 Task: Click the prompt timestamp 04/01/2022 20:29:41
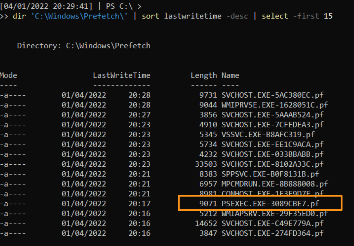(46, 6)
